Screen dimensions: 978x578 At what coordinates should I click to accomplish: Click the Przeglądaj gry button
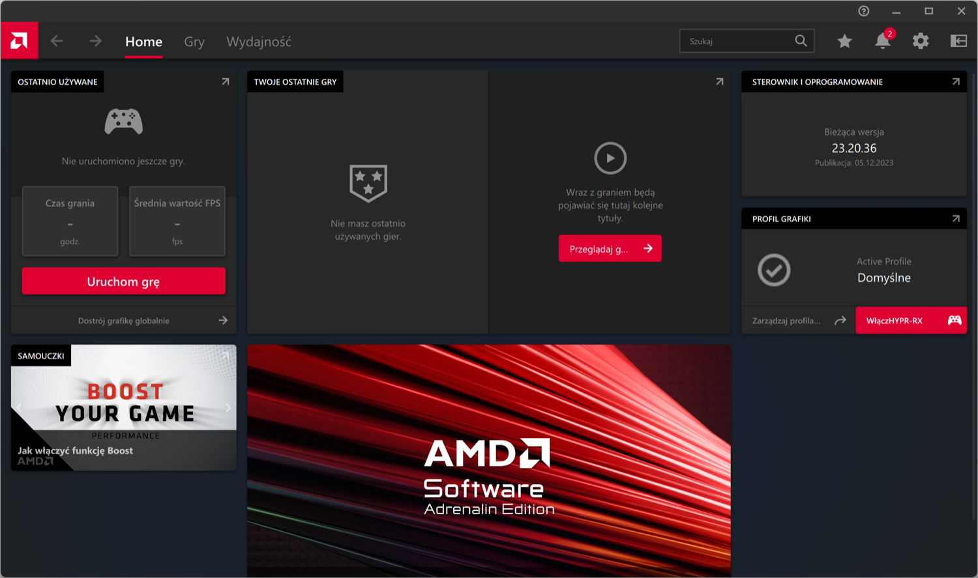610,248
